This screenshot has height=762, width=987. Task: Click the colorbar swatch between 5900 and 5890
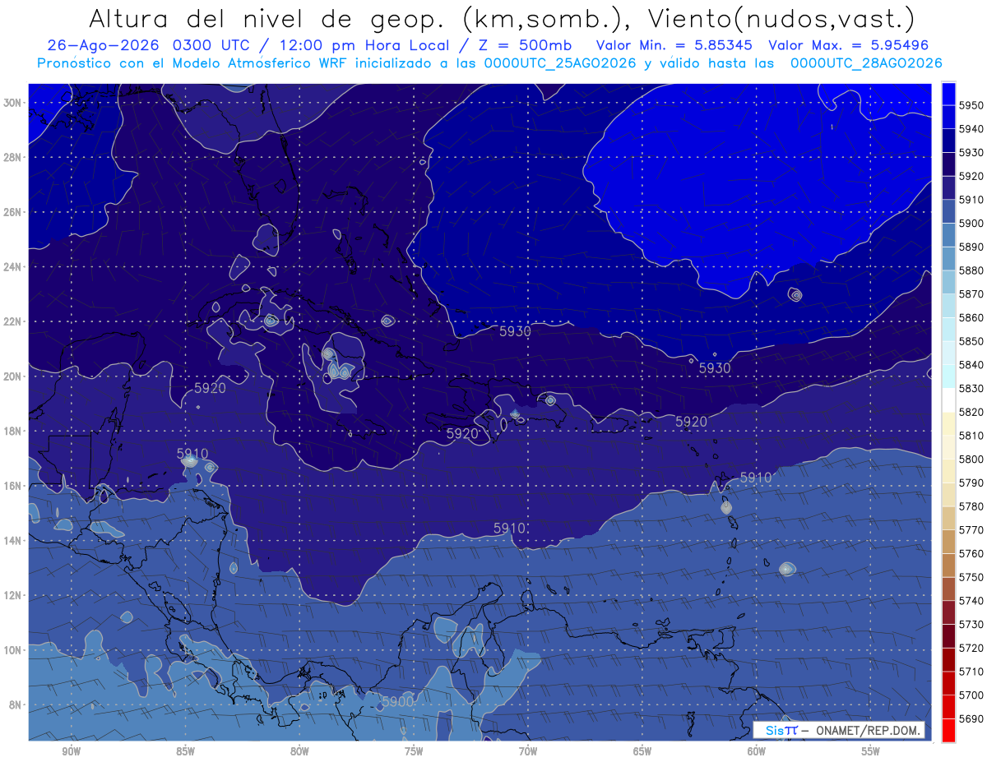[948, 235]
